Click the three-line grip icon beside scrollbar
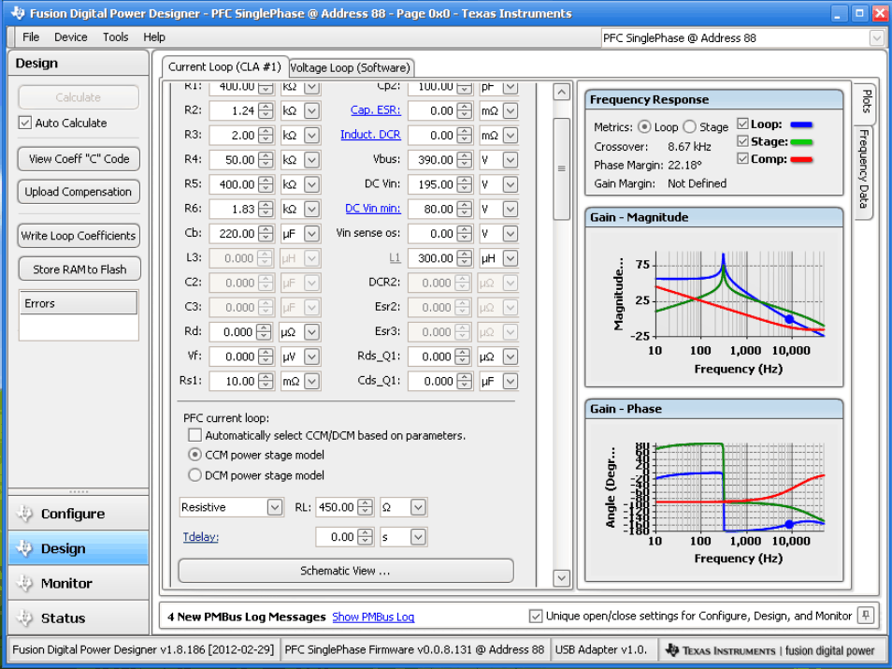 [561, 168]
